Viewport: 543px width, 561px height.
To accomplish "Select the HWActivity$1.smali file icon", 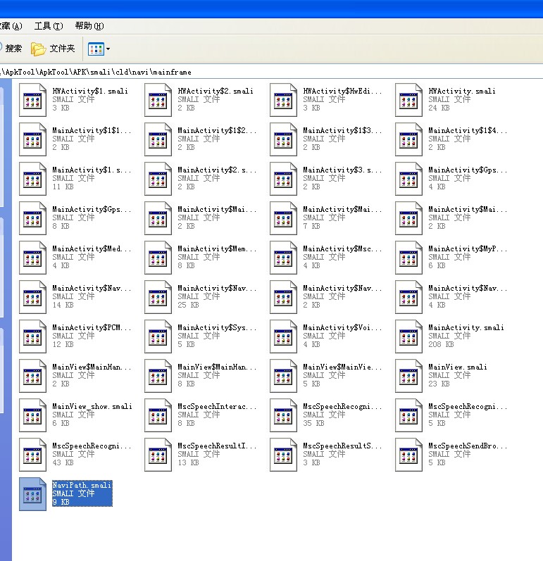I will click(32, 100).
